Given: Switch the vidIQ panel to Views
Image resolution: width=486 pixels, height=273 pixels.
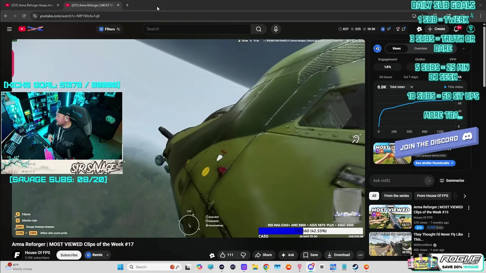Looking at the screenshot, I should 396,49.
